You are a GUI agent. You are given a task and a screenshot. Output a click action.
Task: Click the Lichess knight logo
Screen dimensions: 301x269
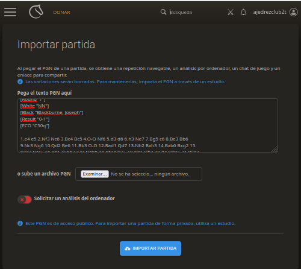pyautogui.click(x=36, y=11)
